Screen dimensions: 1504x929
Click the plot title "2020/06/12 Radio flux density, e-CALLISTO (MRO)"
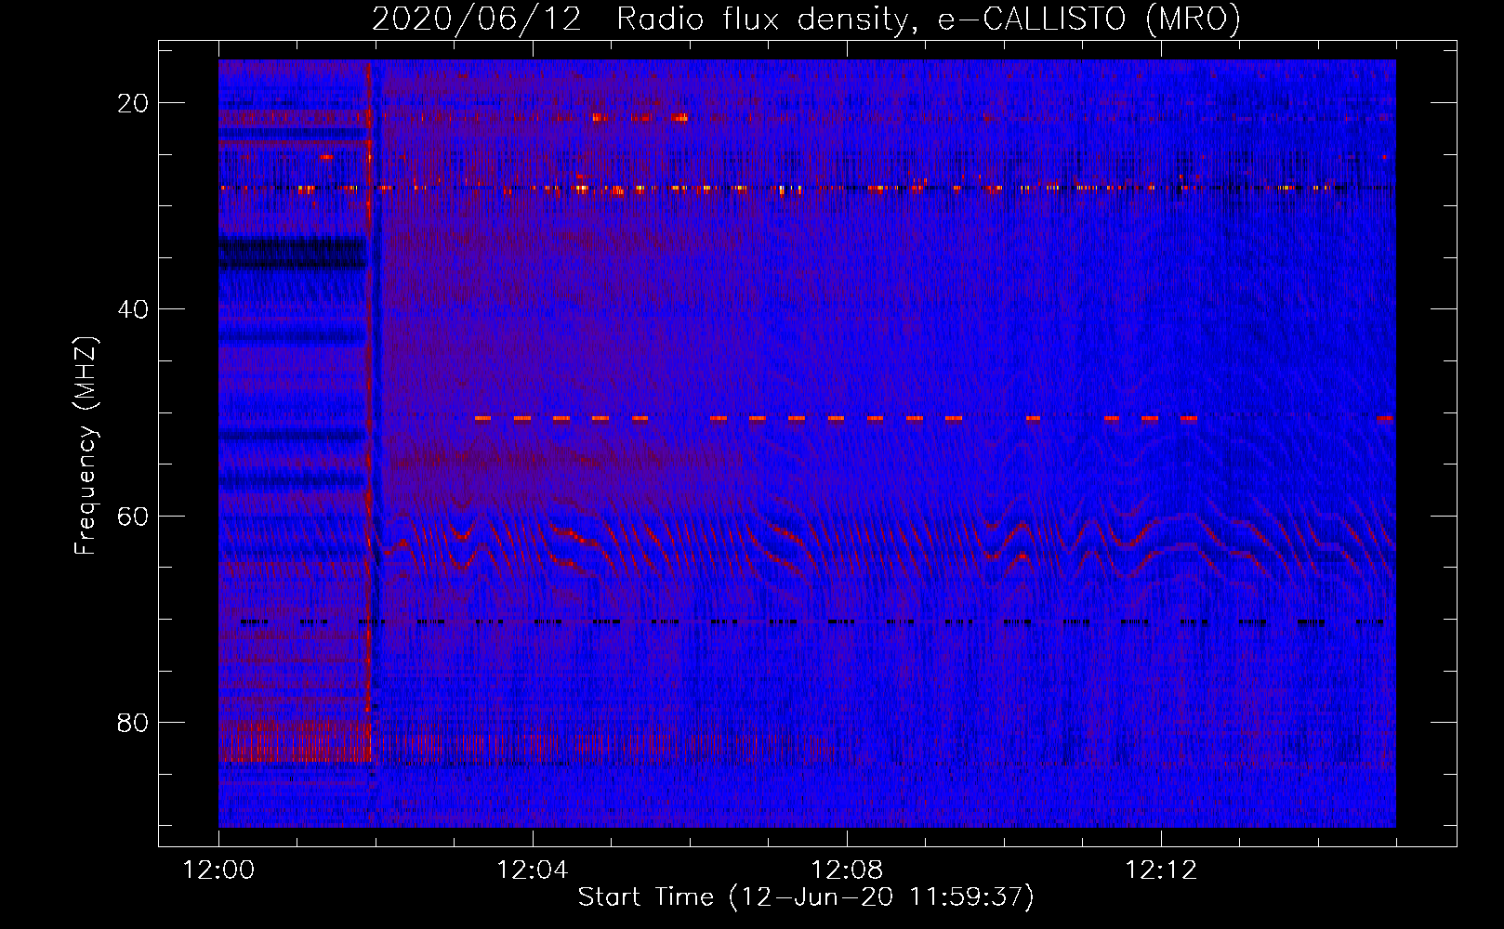806,20
